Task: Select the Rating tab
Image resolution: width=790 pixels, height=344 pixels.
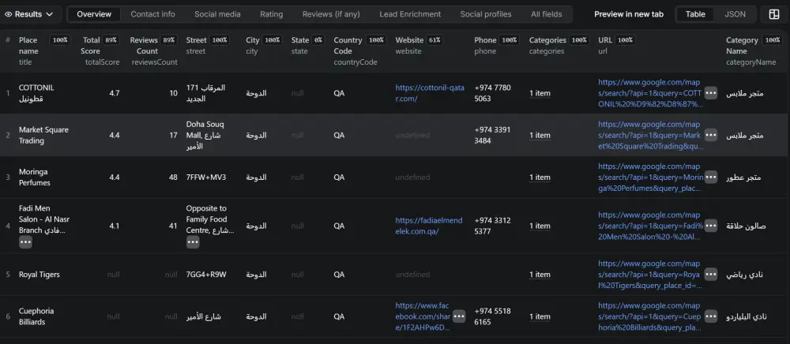Action: point(272,14)
